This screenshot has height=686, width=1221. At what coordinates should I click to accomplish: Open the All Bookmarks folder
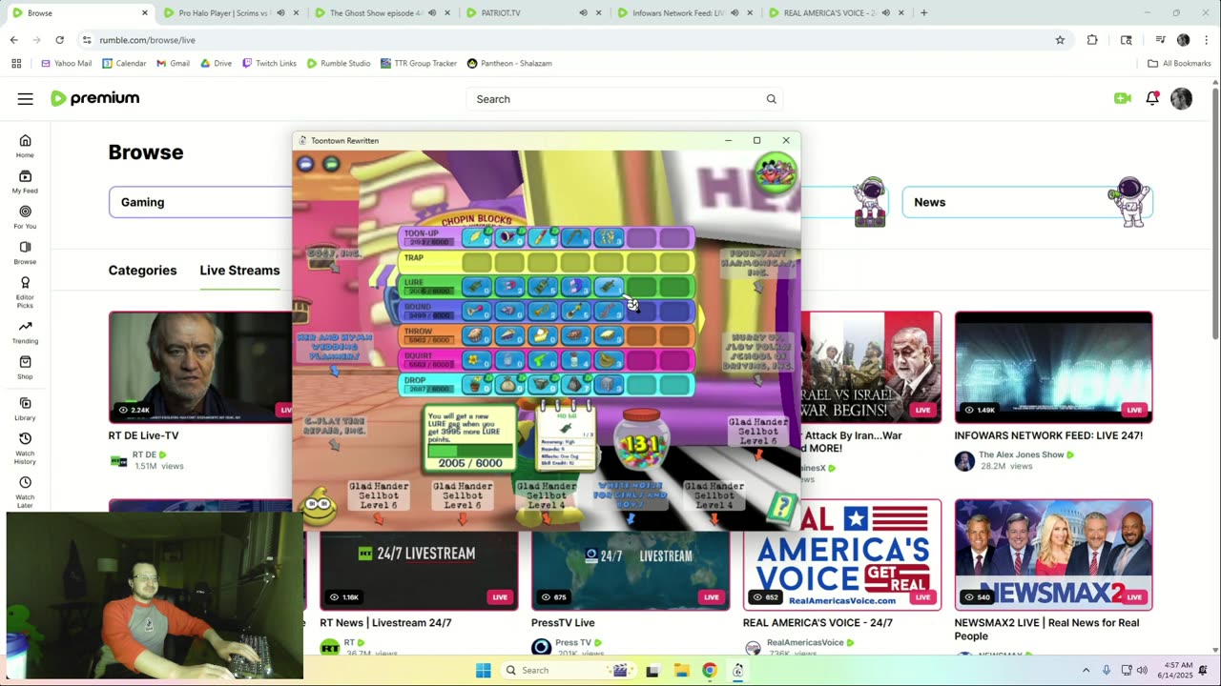coord(1179,63)
